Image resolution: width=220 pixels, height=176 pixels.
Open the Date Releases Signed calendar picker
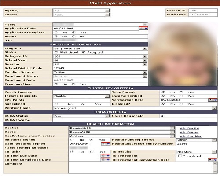pyautogui.click(x=106, y=144)
